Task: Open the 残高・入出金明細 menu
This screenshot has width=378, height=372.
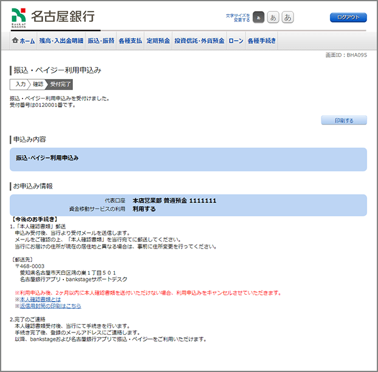Action: point(61,41)
